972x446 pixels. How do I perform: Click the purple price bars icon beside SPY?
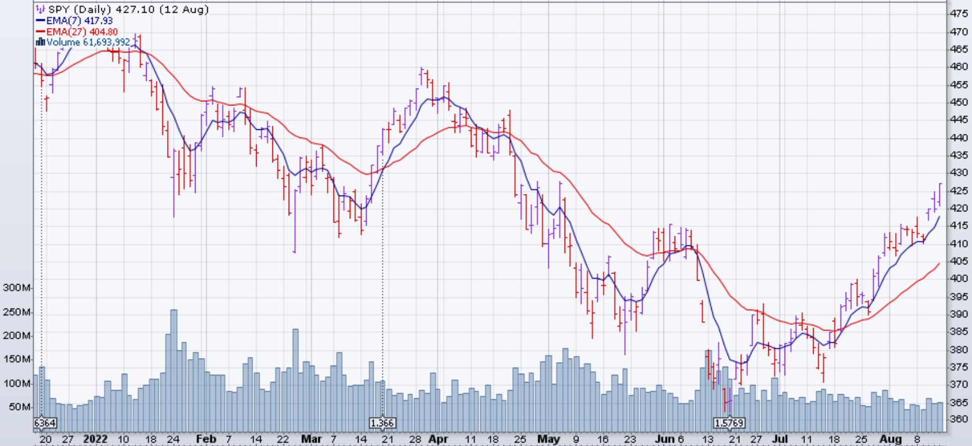coord(40,9)
